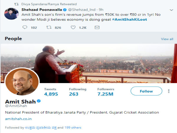Open Shehzad Poonawalla's profile avatar
The width and height of the screenshot is (177, 133).
click(12, 14)
